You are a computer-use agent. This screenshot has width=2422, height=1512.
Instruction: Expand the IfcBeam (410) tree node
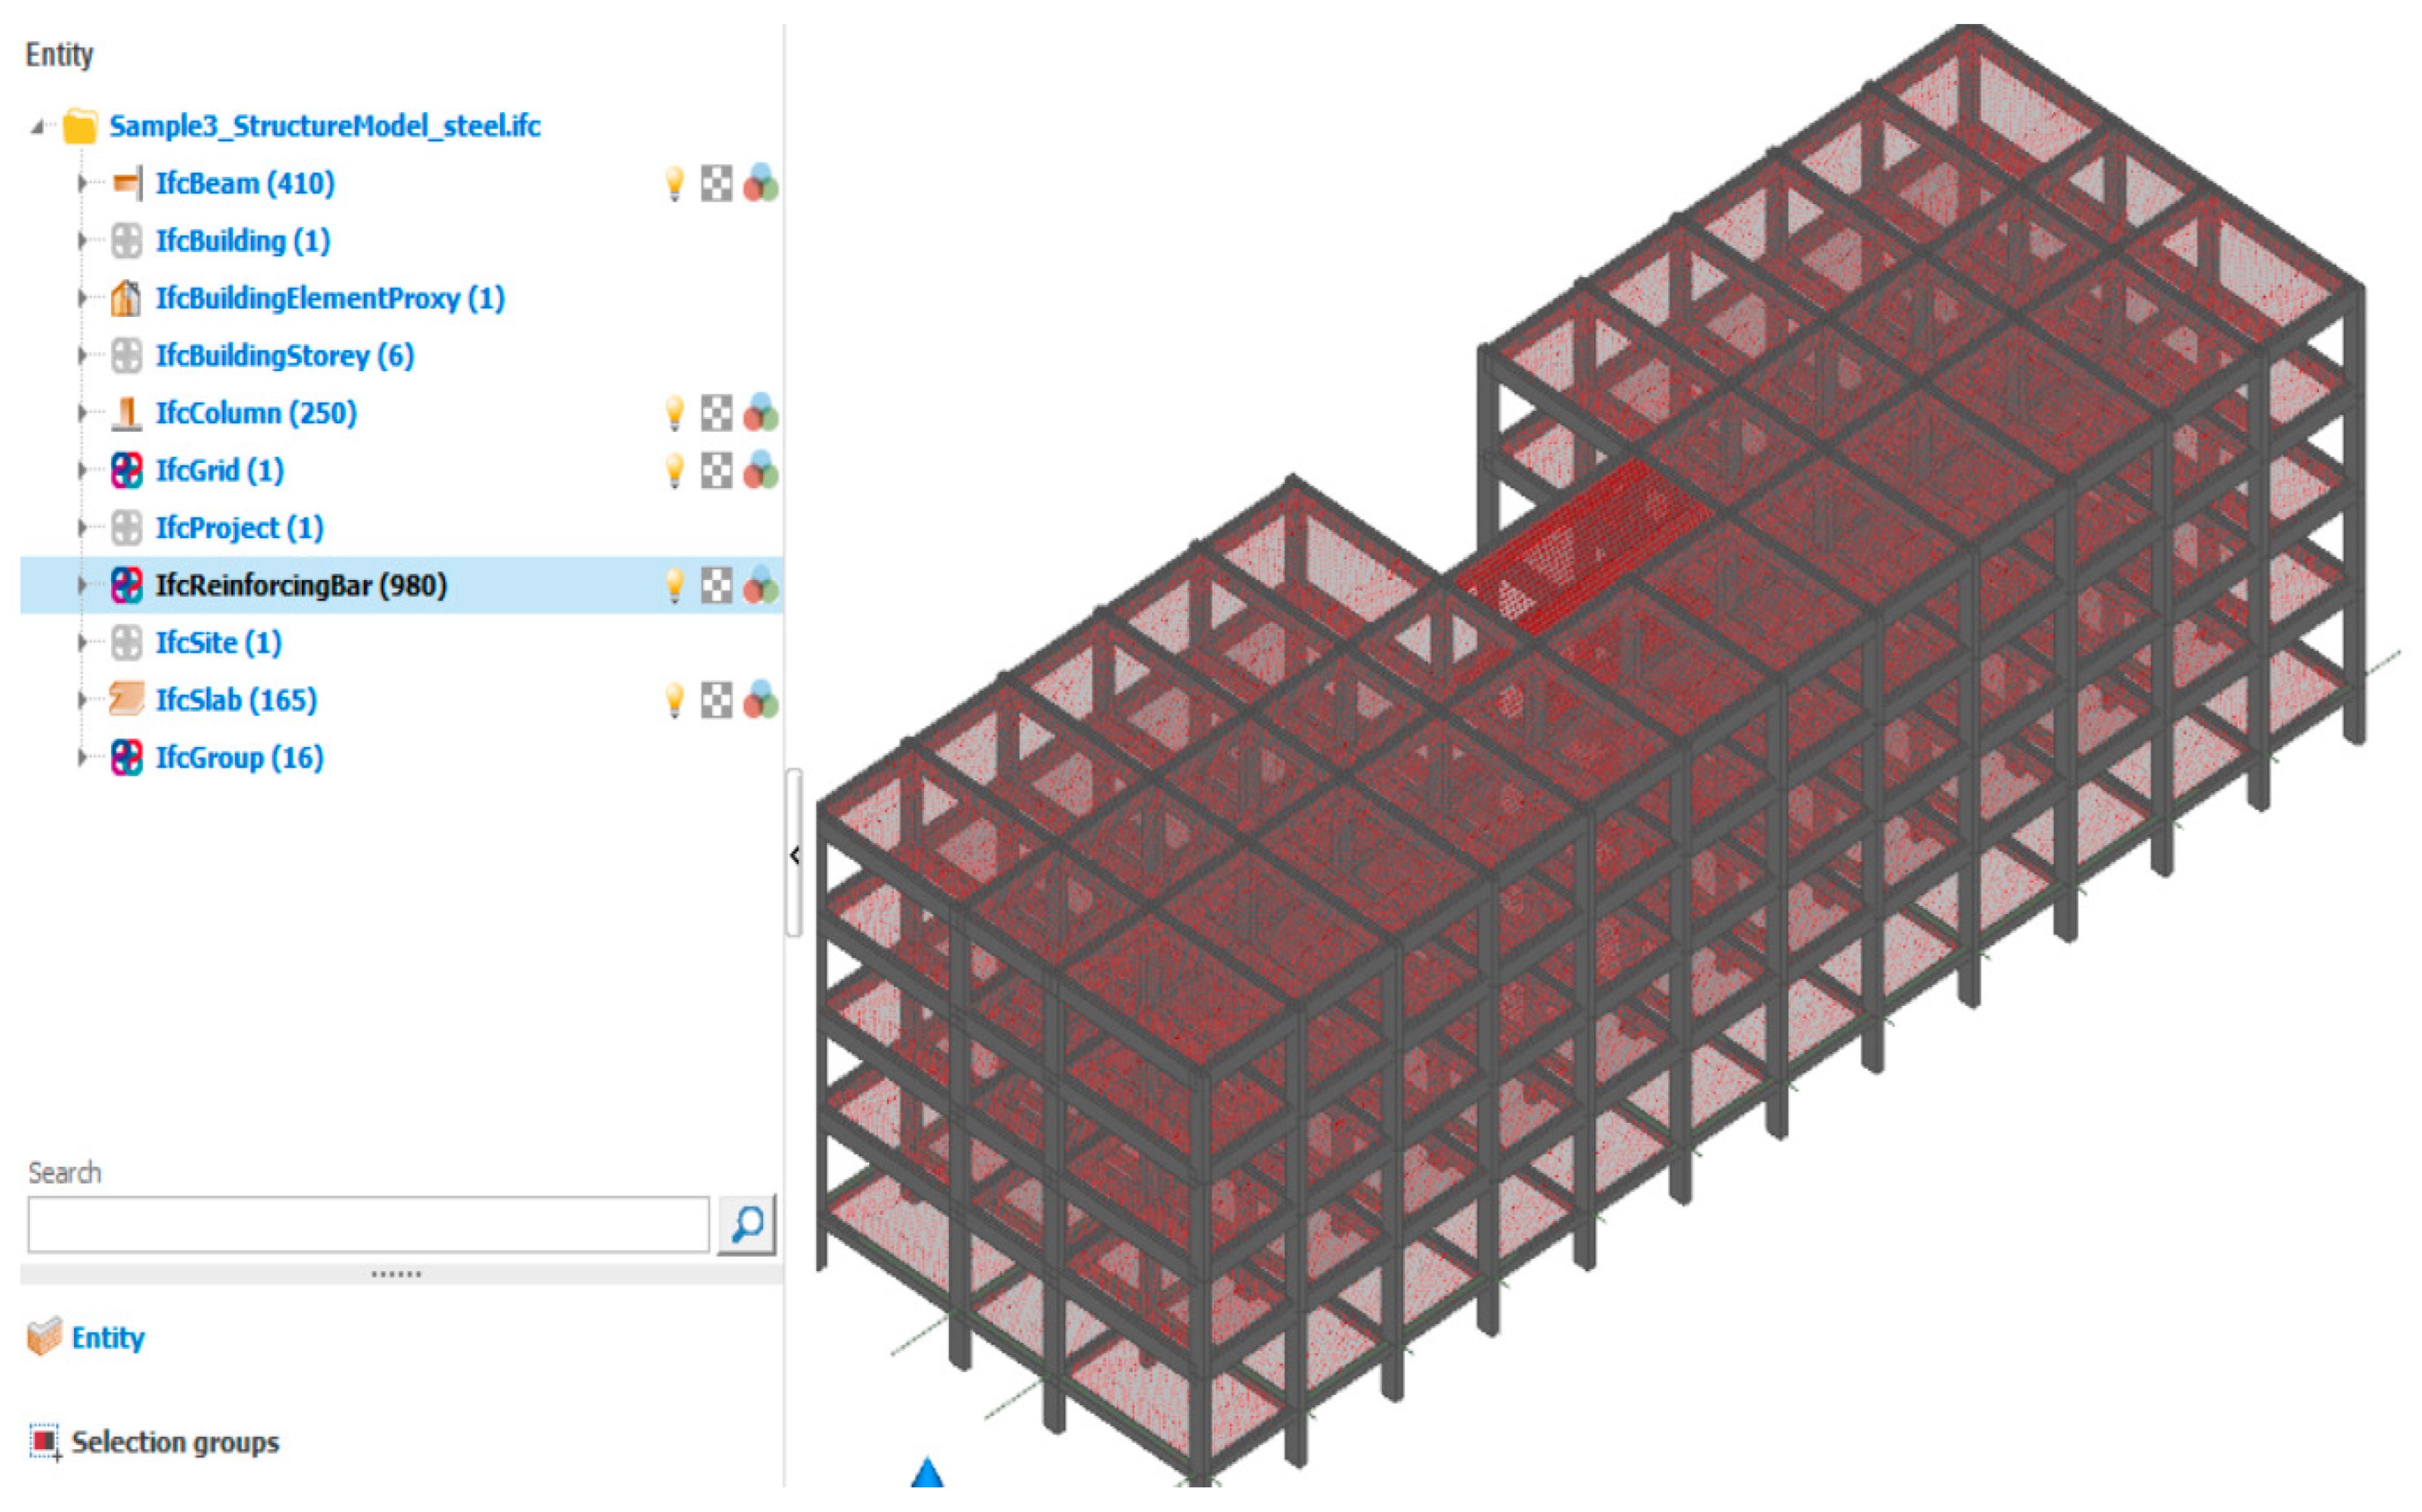point(82,184)
